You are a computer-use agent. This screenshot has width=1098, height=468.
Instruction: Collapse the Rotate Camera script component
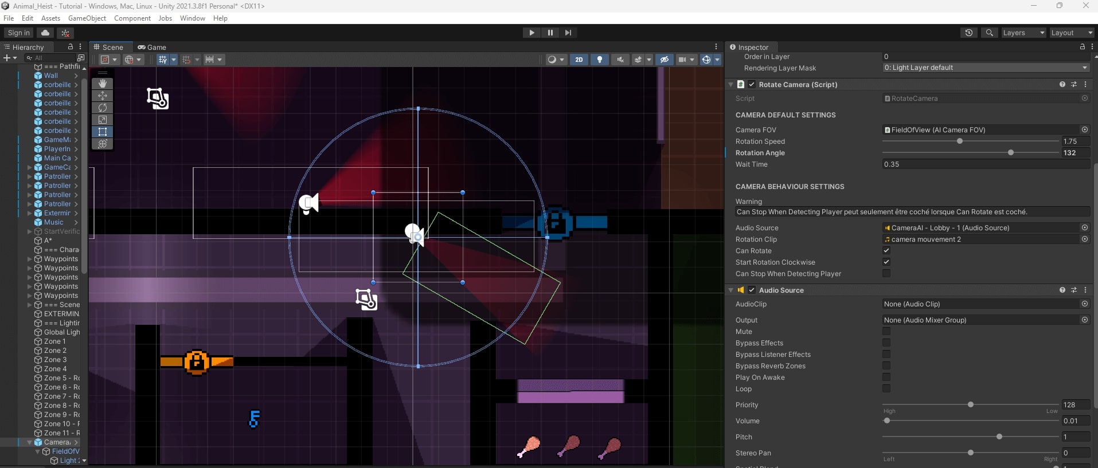(x=731, y=85)
